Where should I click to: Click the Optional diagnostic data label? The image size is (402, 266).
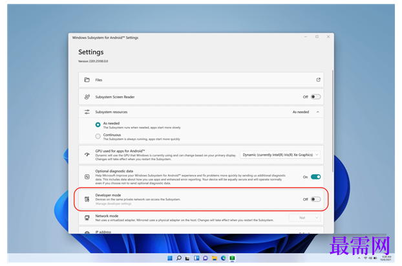pyautogui.click(x=114, y=171)
